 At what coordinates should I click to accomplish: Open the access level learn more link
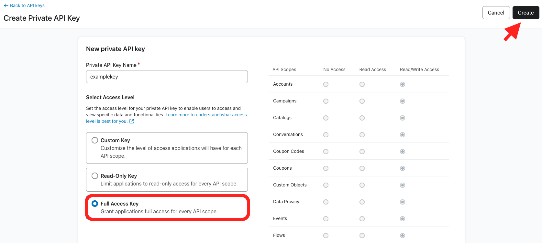(x=206, y=115)
